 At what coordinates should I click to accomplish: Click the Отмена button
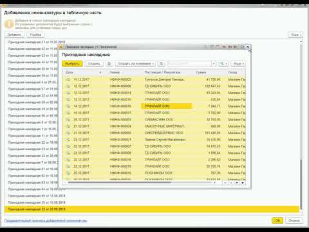pos(294,220)
